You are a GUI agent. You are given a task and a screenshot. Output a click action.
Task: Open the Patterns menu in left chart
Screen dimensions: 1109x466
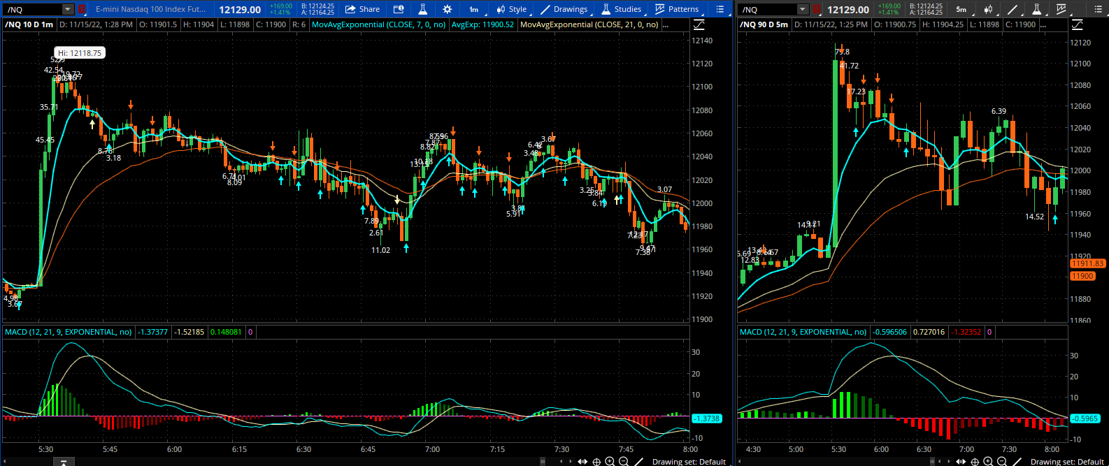click(677, 9)
